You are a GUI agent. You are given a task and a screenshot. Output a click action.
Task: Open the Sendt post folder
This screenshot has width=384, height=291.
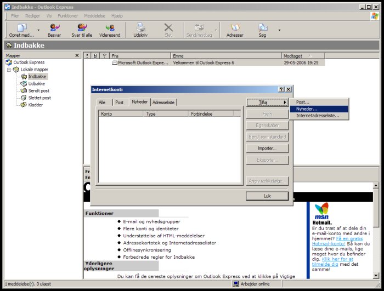pos(38,91)
